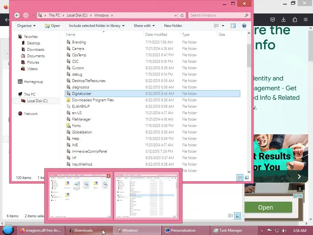Select Documents in Favorites
The image size is (313, 235).
pos(36,56)
